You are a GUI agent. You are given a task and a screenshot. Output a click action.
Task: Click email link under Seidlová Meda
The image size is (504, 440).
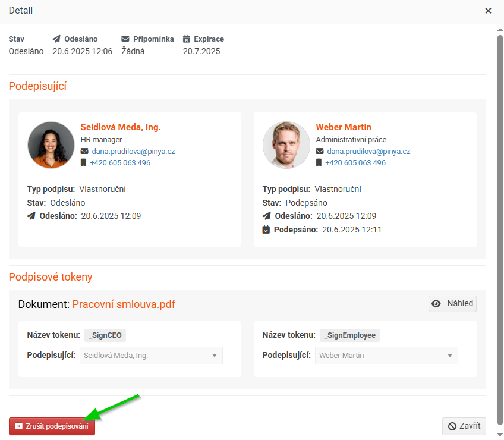[133, 151]
